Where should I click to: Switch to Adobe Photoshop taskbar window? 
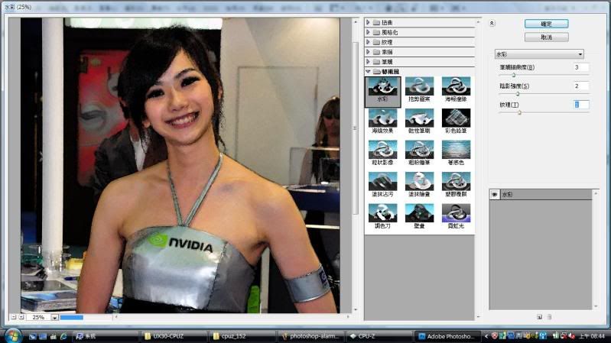[x=449, y=336]
